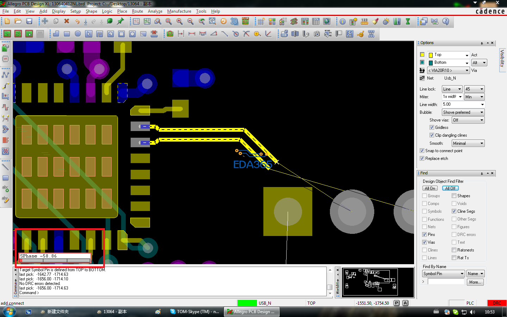
Task: Select the Move tool with four arrows
Action: (x=45, y=21)
